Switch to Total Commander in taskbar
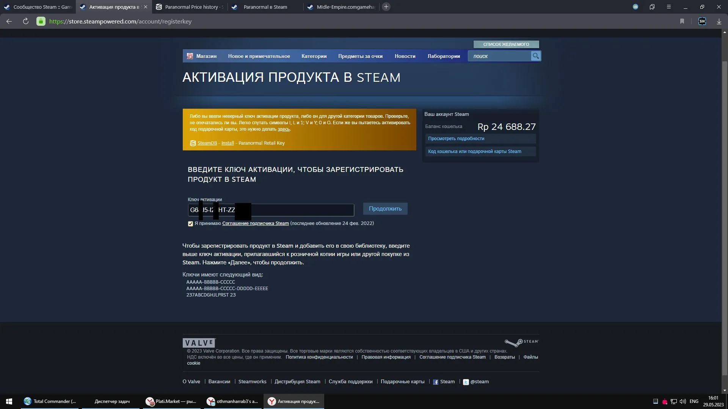 point(50,401)
